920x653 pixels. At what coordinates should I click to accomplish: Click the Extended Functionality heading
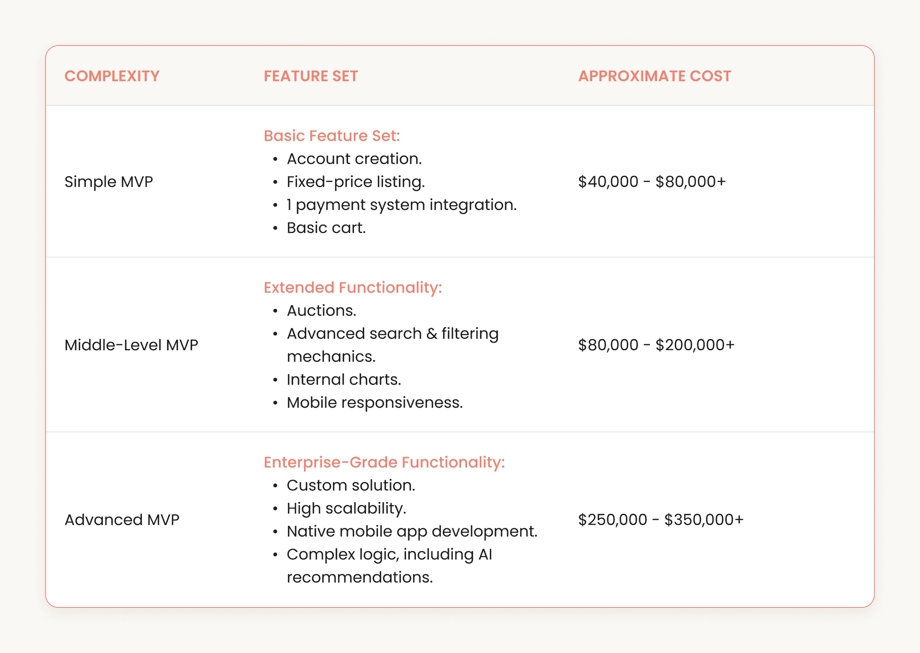click(x=353, y=287)
